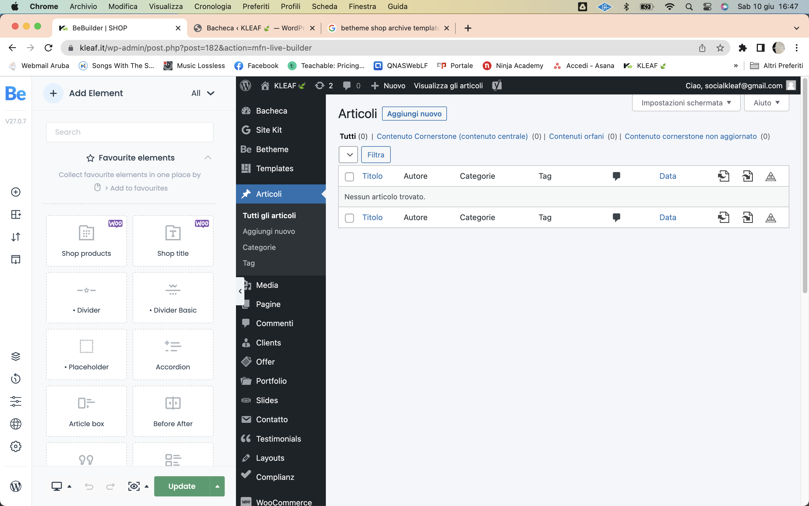Screen dimensions: 809x506
Task: Open preview options arrow next to eye icon
Action: 146,486
